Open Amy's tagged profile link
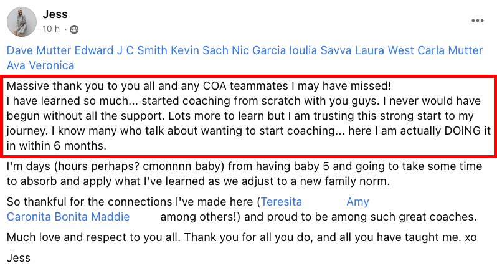Viewport: 497px width, 271px height. 357,202
